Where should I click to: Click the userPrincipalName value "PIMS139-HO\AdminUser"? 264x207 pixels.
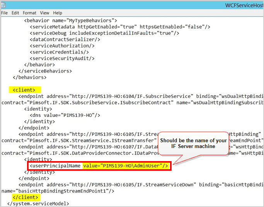click(x=126, y=166)
